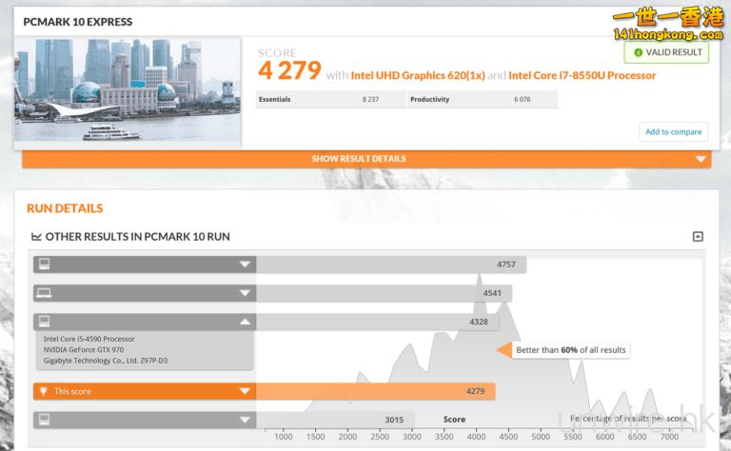Expand the This score row arrow
The height and width of the screenshot is (451, 731).
(245, 391)
